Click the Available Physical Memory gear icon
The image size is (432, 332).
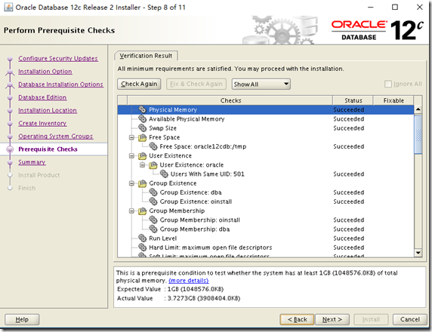[x=143, y=119]
